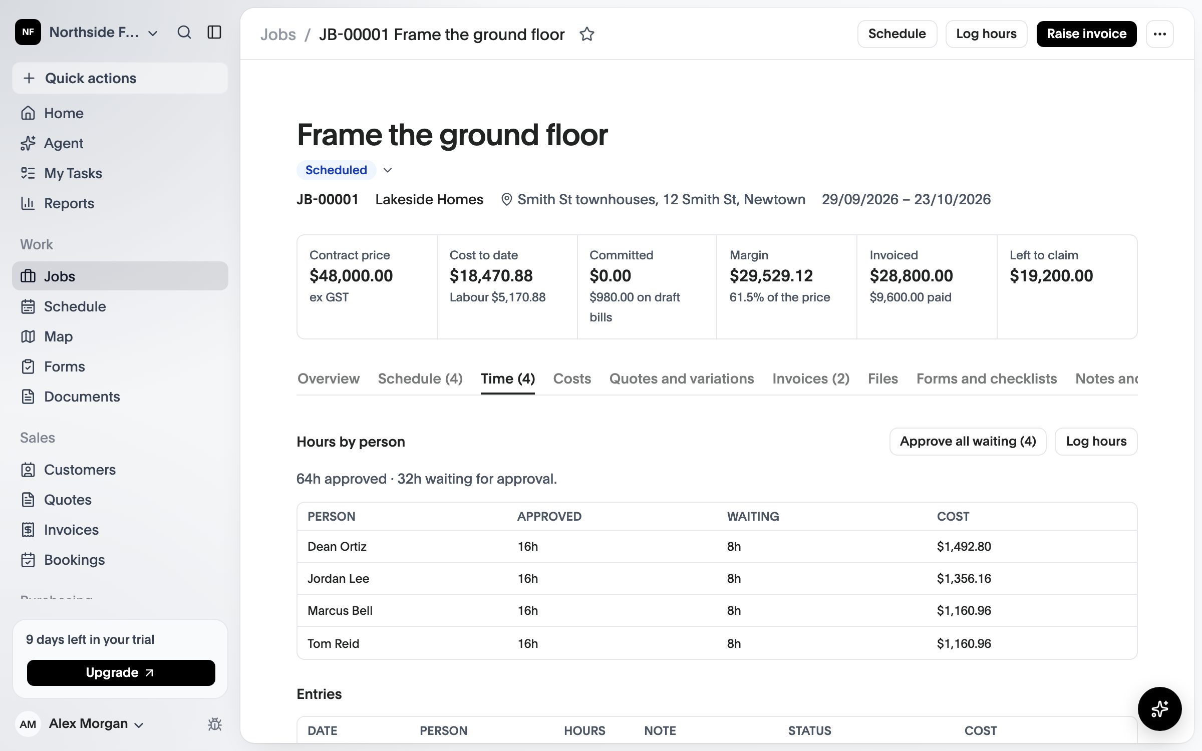
Task: Switch to the Costs tab
Action: (572, 379)
